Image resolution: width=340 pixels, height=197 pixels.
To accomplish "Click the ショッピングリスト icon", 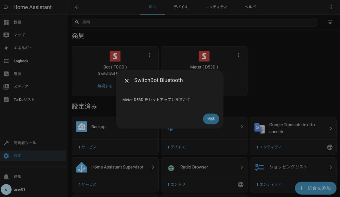I will 260,167.
